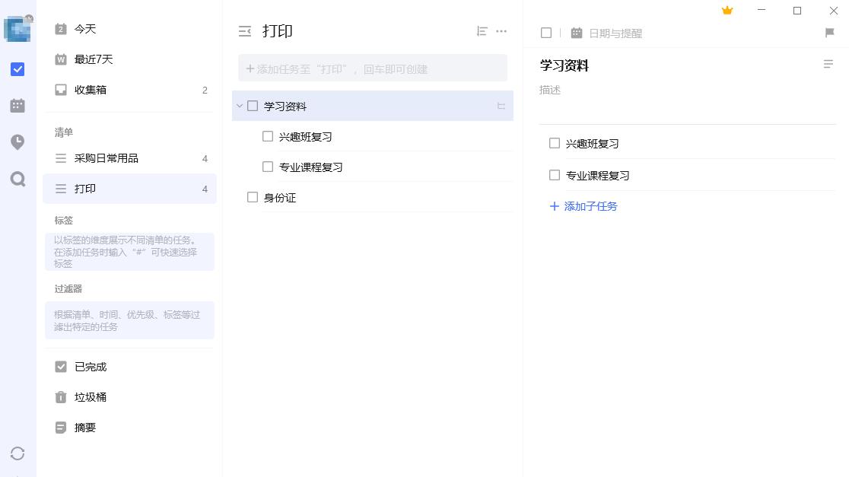Viewport: 849px width, 477px height.
Task: Open search from the left sidebar
Action: tap(17, 178)
